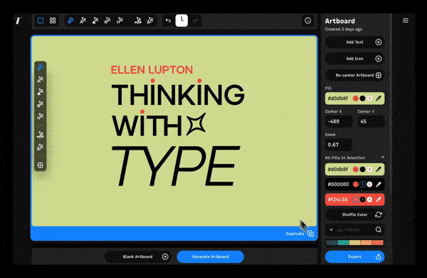
Task: Click the Zoom value field
Action: 339,145
